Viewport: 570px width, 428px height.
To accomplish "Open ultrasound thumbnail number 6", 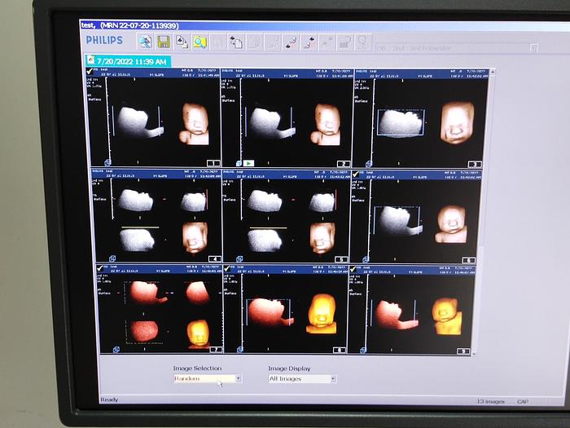I will point(416,218).
